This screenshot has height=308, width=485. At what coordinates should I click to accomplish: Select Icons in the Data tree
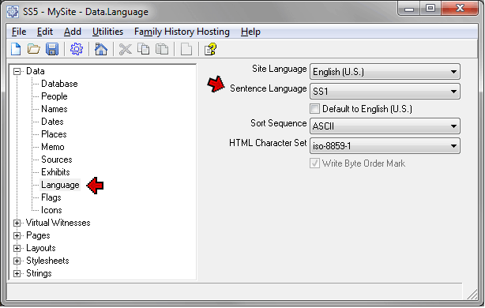click(51, 210)
